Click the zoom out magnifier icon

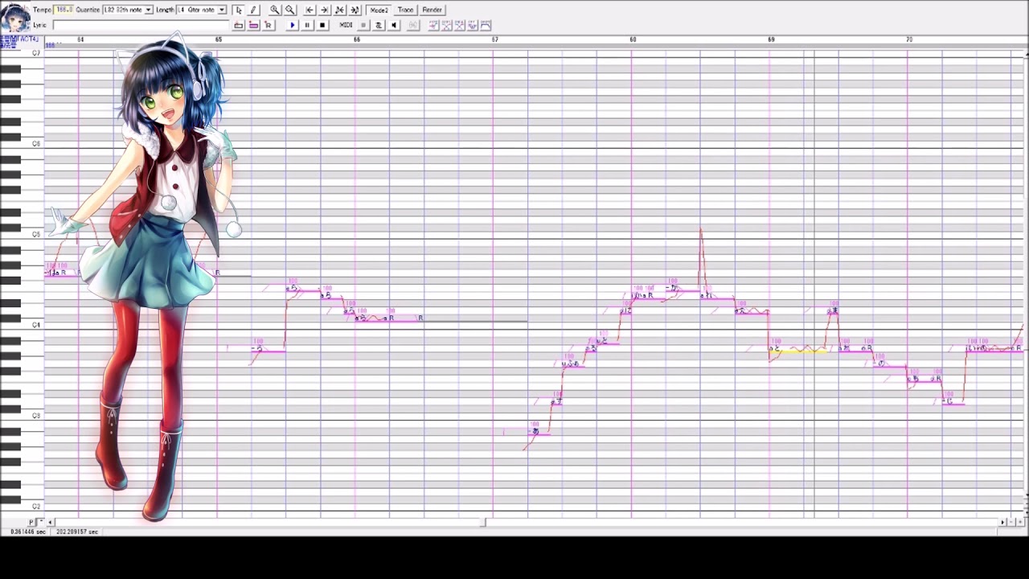[290, 10]
